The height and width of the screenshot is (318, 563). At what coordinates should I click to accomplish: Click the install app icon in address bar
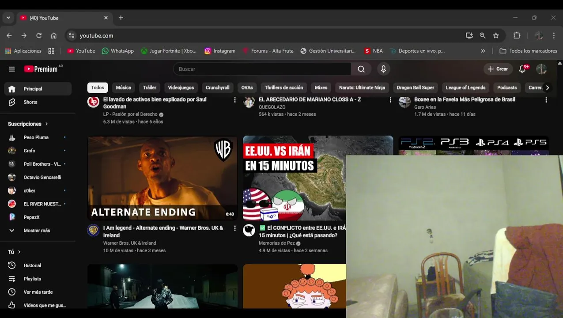(469, 35)
